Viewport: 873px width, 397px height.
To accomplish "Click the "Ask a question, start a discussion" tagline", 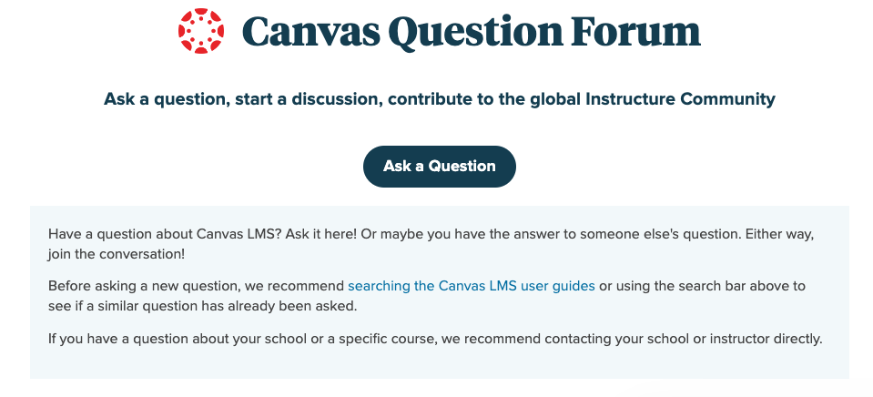I will [x=243, y=98].
